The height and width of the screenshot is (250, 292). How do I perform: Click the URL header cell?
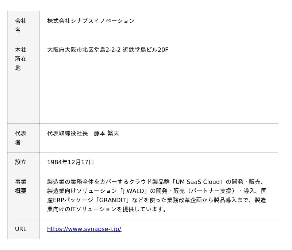(x=23, y=229)
